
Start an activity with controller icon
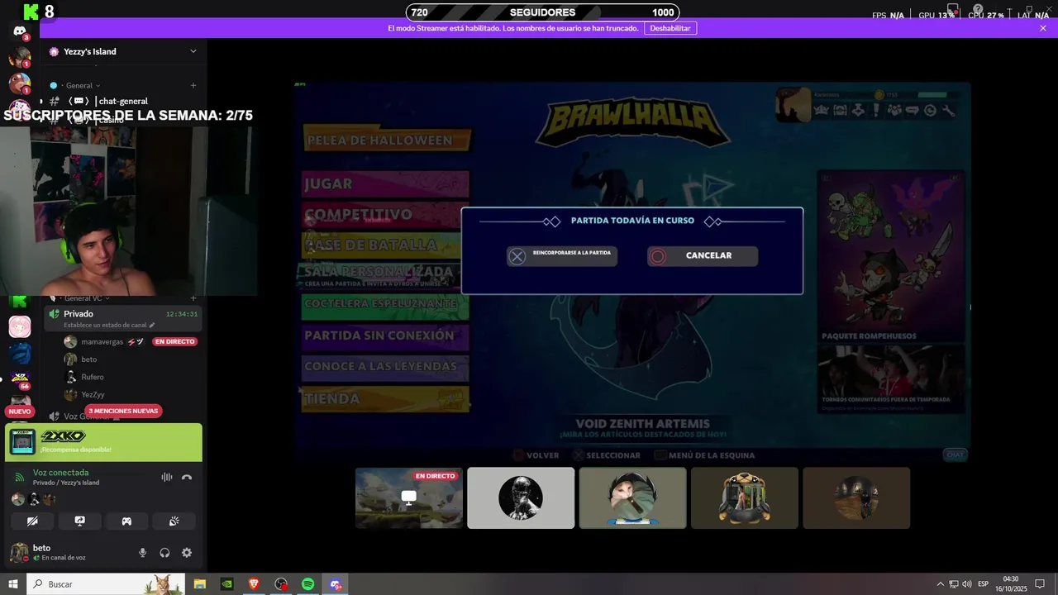click(126, 521)
